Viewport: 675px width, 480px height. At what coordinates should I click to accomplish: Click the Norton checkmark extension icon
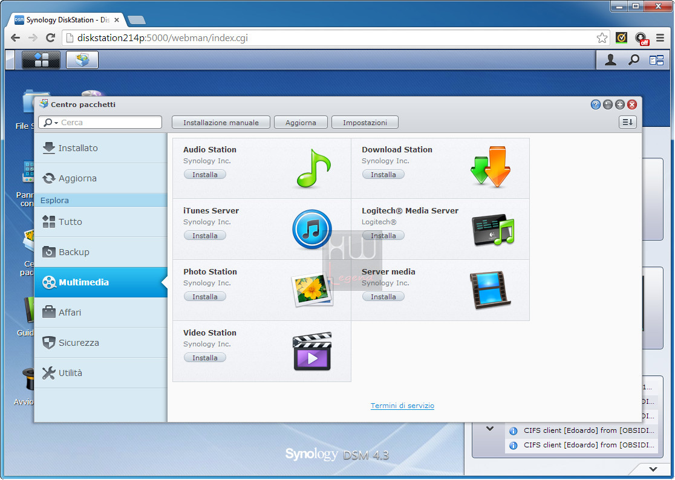(x=621, y=38)
